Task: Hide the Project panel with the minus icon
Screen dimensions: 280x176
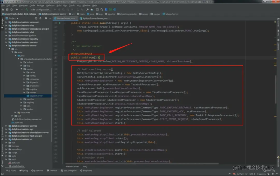Action: click(50, 18)
